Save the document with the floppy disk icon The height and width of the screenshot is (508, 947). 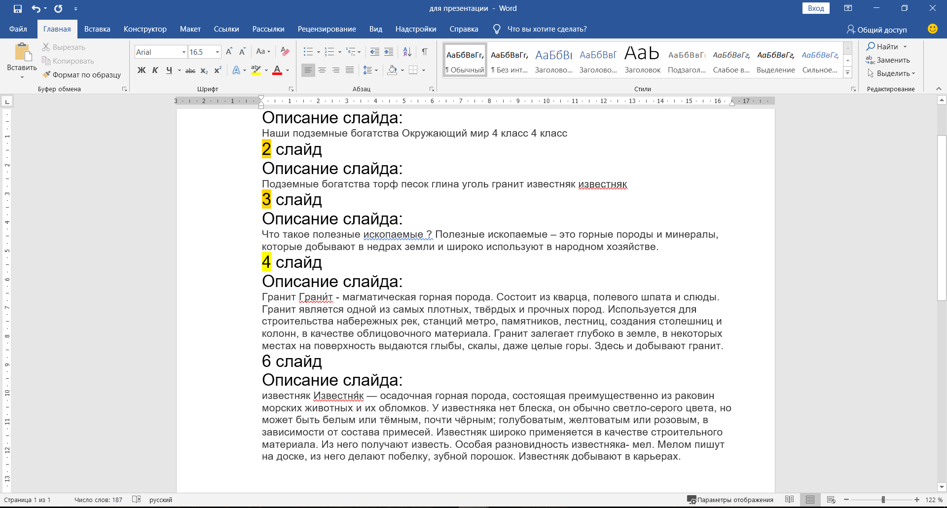coord(18,8)
